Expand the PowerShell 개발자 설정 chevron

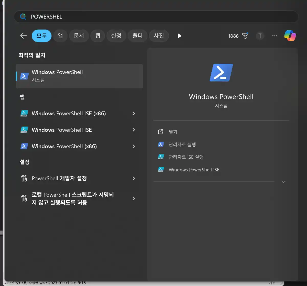point(134,178)
